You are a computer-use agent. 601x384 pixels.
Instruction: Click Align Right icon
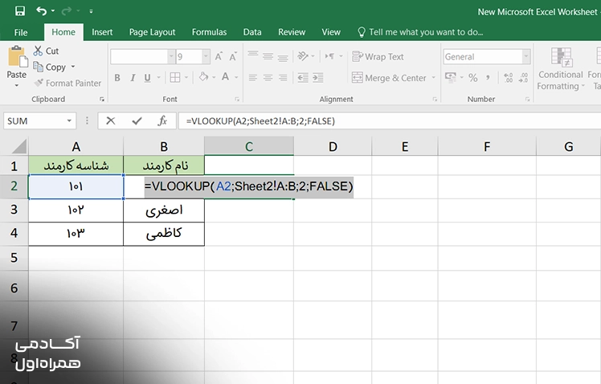tap(283, 78)
